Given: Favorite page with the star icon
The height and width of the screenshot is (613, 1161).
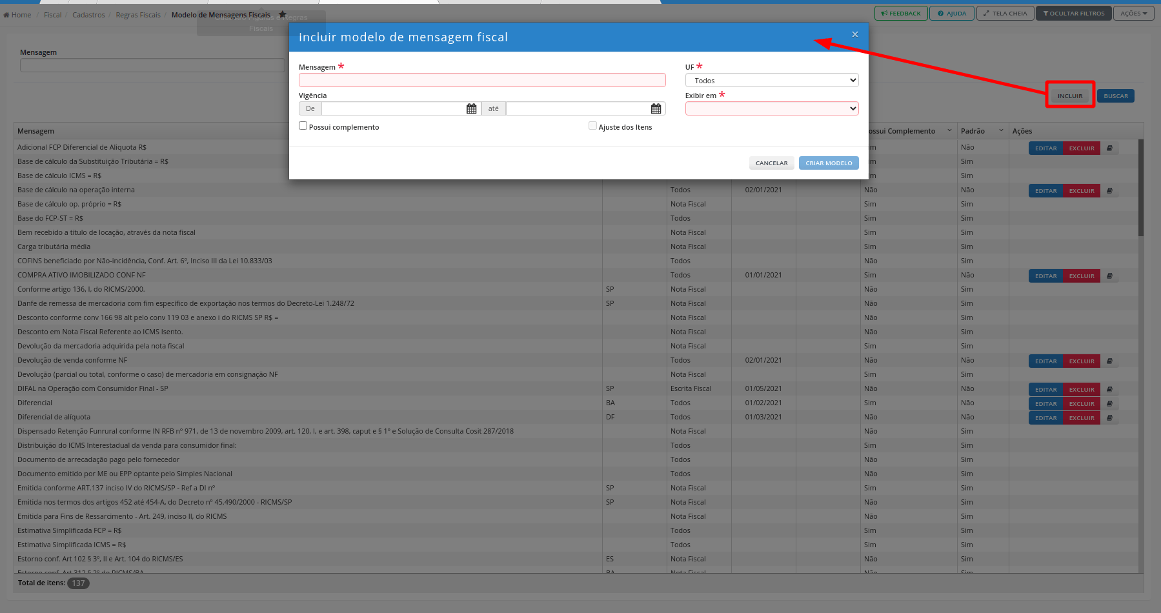Looking at the screenshot, I should [282, 14].
